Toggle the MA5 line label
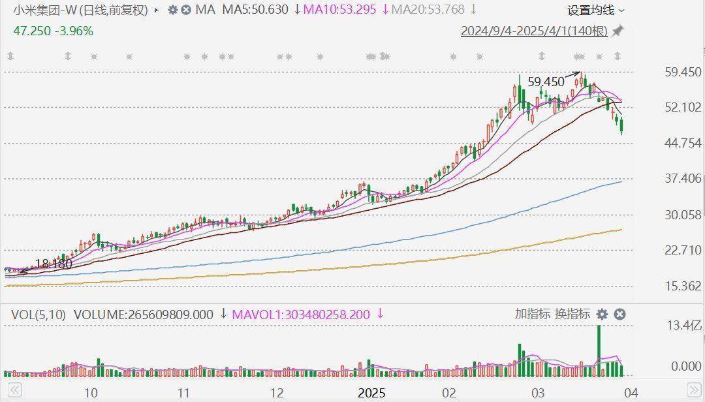This screenshot has width=705, height=402. pyautogui.click(x=255, y=10)
